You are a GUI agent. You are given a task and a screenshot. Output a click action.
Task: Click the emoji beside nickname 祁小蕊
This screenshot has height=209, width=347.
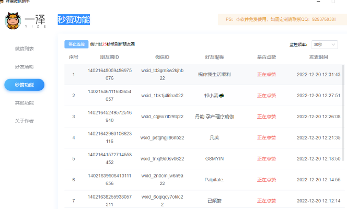(222, 96)
